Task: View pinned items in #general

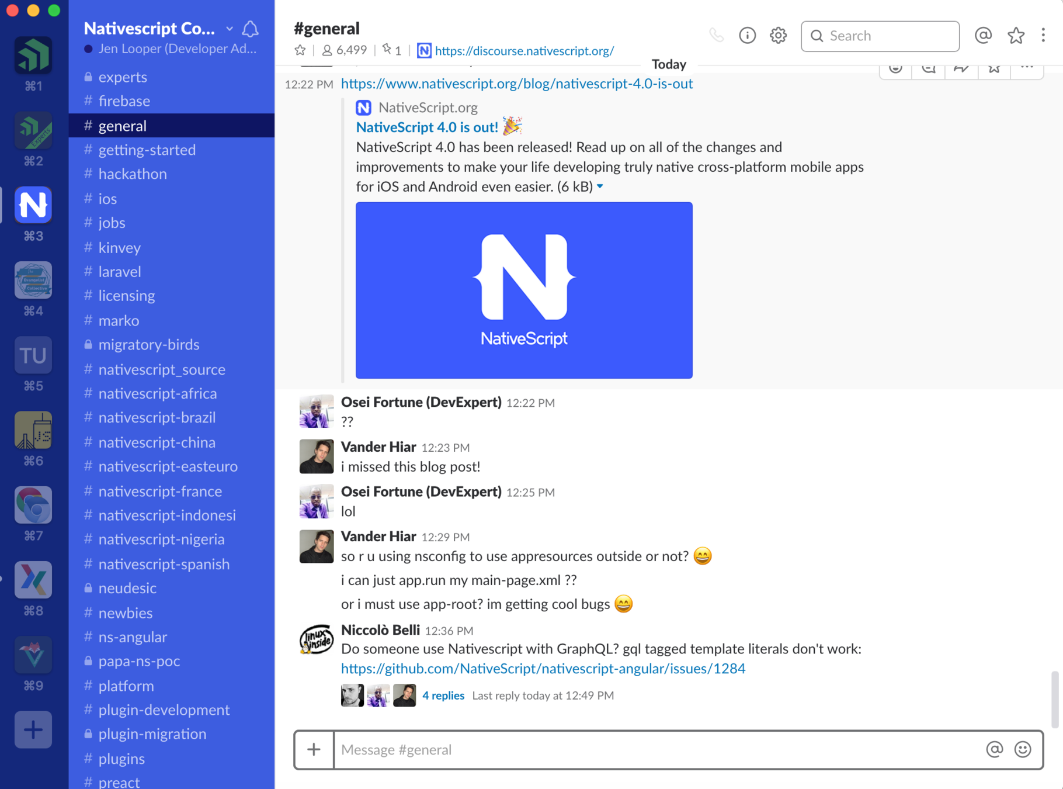Action: (392, 51)
